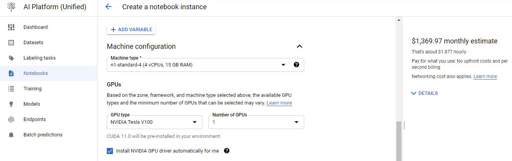The height and width of the screenshot is (161, 512).
Task: Click the Batch predictions bell icon
Action: click(x=11, y=135)
